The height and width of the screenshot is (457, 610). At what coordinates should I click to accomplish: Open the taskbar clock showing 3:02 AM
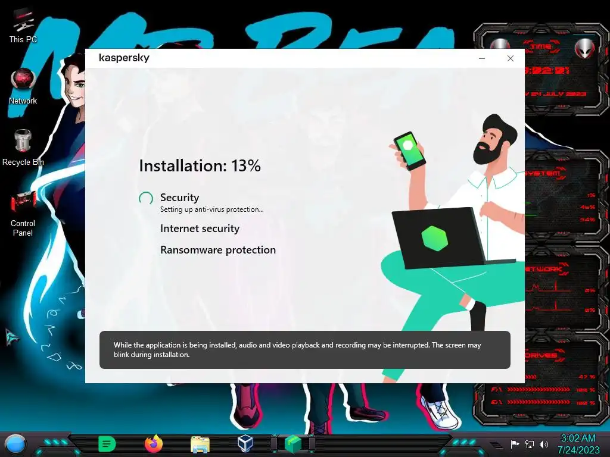pyautogui.click(x=578, y=444)
